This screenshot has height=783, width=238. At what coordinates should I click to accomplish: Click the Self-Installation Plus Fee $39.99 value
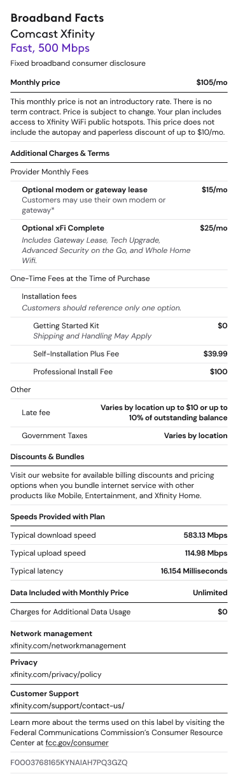[x=214, y=354]
